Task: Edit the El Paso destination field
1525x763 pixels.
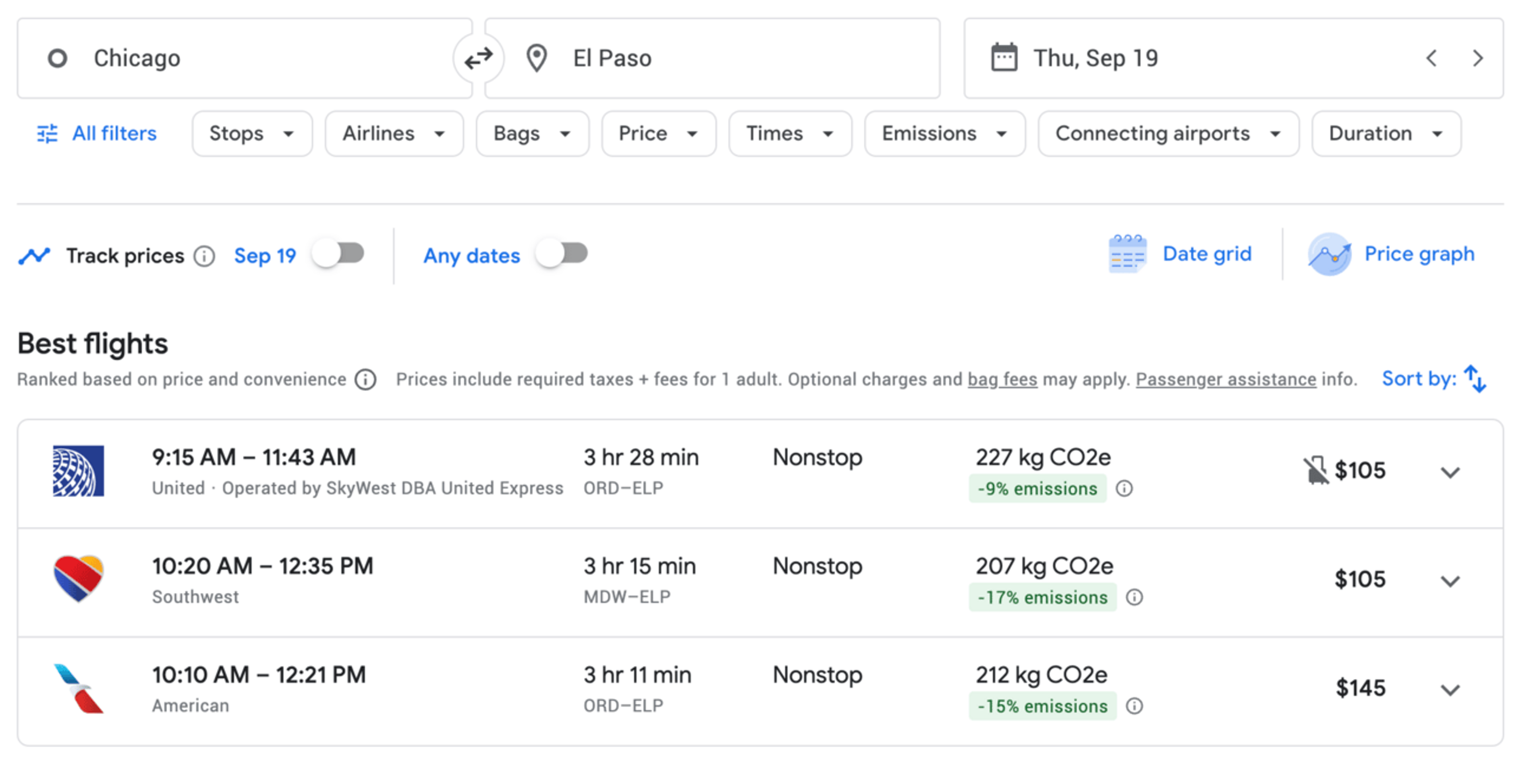Action: [712, 59]
